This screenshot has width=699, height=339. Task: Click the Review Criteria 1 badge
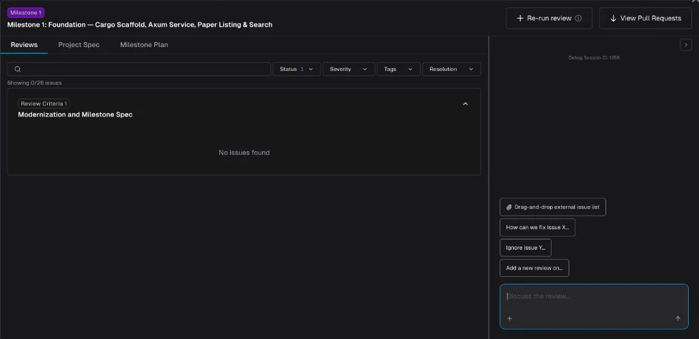(44, 104)
